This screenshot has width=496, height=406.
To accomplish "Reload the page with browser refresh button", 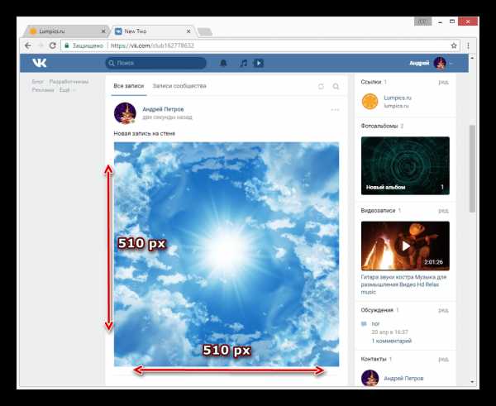I will (x=53, y=45).
